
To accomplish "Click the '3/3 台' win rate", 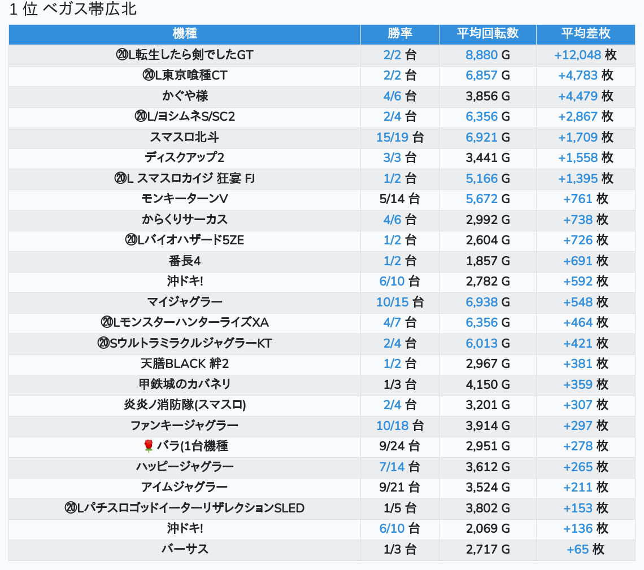I will pyautogui.click(x=399, y=157).
